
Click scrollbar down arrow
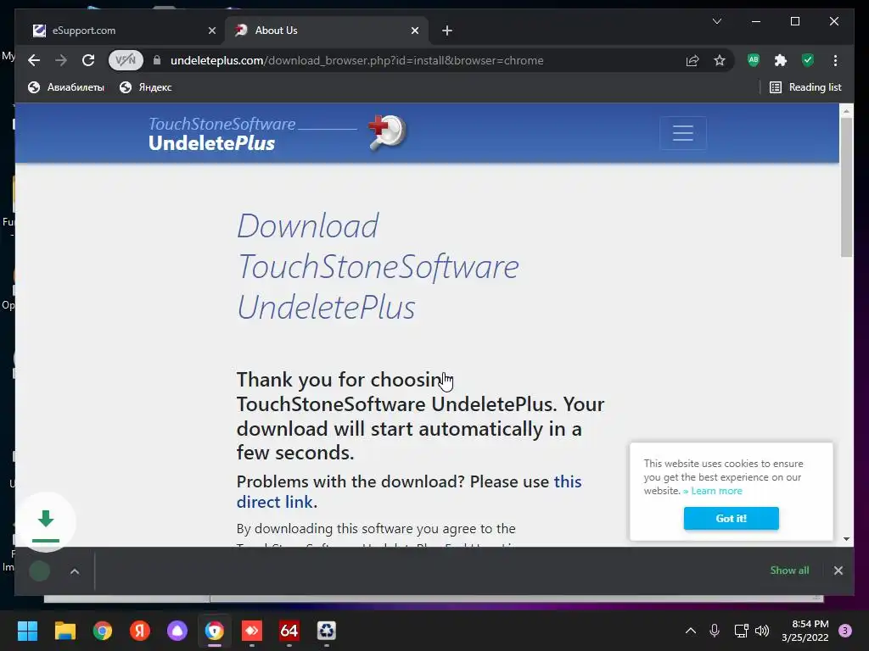click(846, 538)
